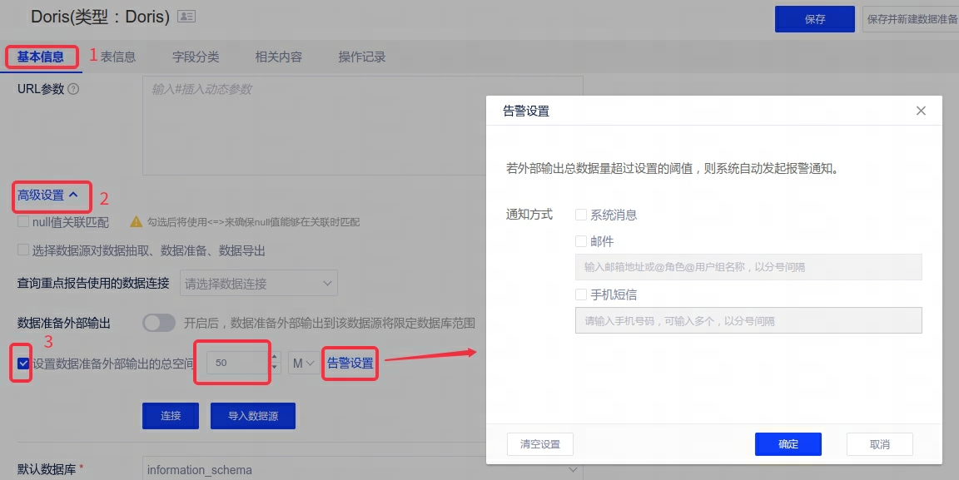Click the email address input field

click(748, 267)
